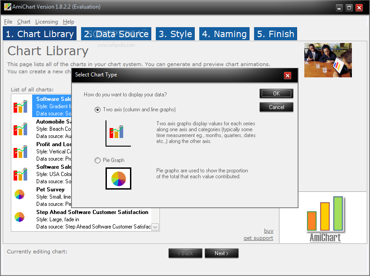Open the File menu
This screenshot has width=370, height=276.
pos(8,22)
